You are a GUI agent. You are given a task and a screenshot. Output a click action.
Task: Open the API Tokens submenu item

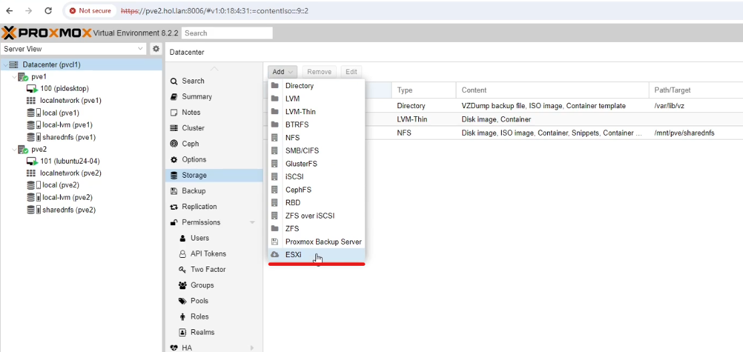coord(214,253)
